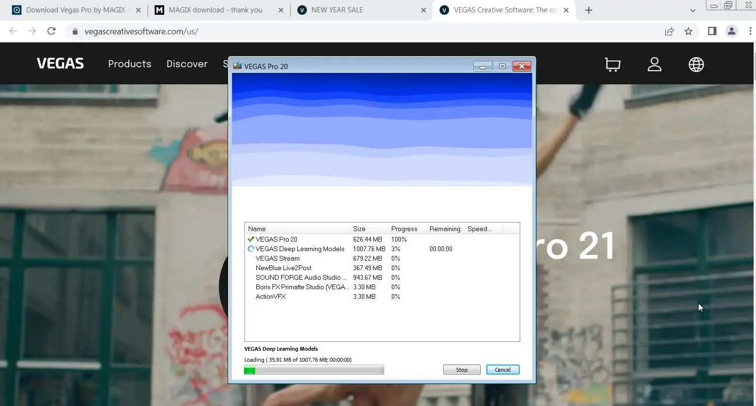The width and height of the screenshot is (756, 406).
Task: Click the green checkmark beside VEGAS Pro 20
Action: [x=251, y=239]
